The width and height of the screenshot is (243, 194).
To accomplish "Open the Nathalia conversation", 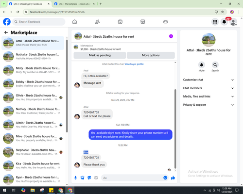I will [x=33, y=56].
